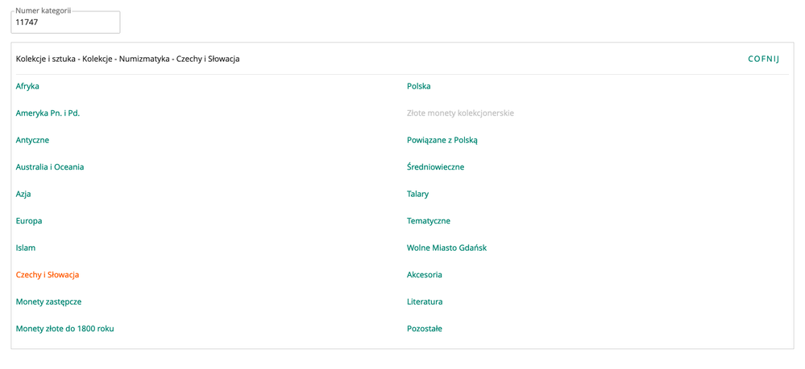This screenshot has height=369, width=805.
Task: Open the Talary category link
Action: pos(418,194)
